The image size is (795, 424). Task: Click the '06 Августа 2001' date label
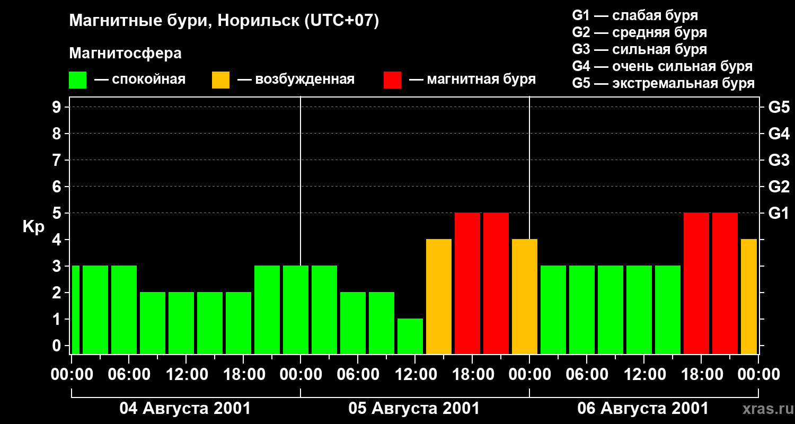(643, 409)
